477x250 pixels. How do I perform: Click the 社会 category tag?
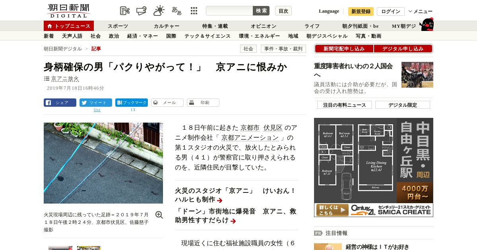(248, 49)
